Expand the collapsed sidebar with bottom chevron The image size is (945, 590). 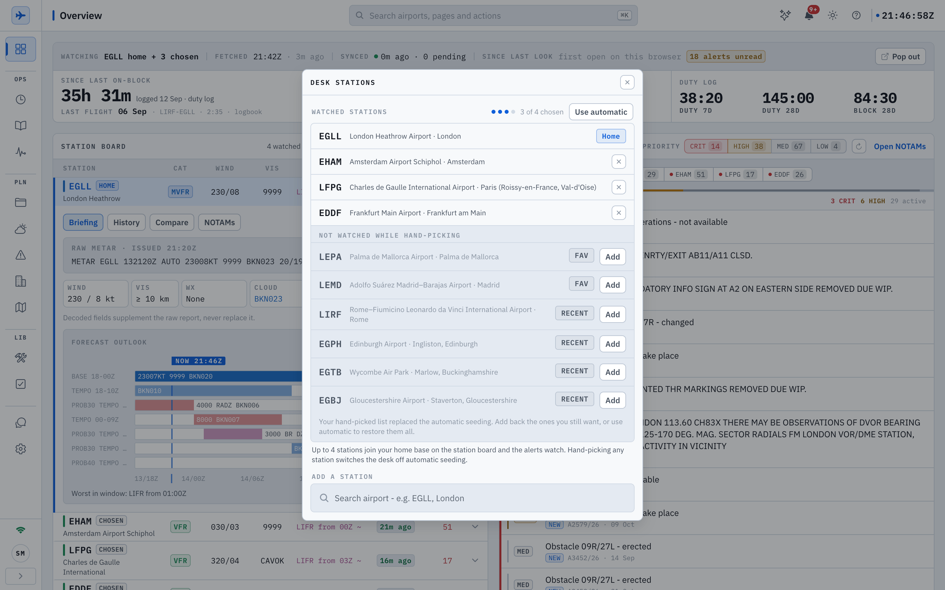(21, 576)
